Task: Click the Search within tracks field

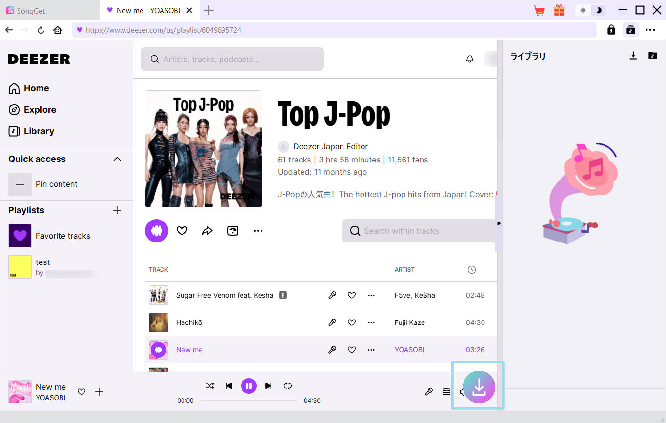Action: pyautogui.click(x=419, y=231)
